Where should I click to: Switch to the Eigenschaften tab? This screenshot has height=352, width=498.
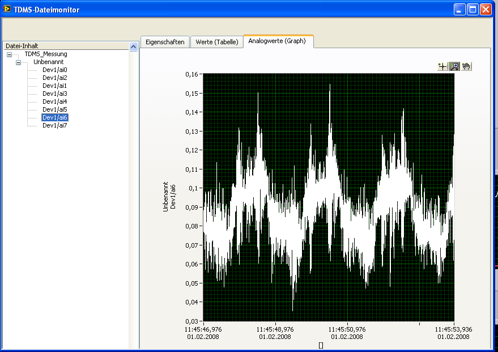165,42
